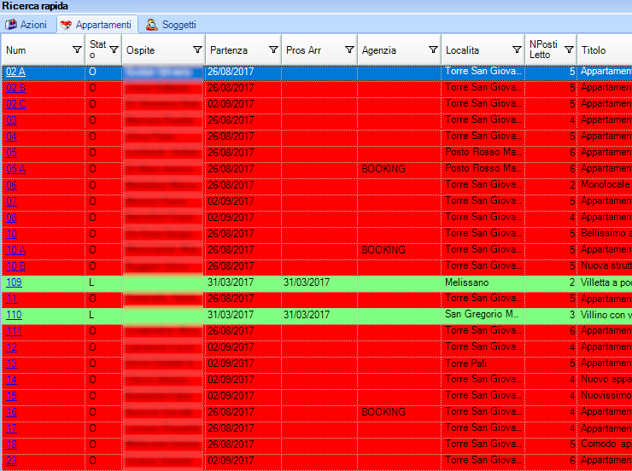Screen dimensions: 632x471
Task: Open the filter on the Num column
Action: coord(77,50)
